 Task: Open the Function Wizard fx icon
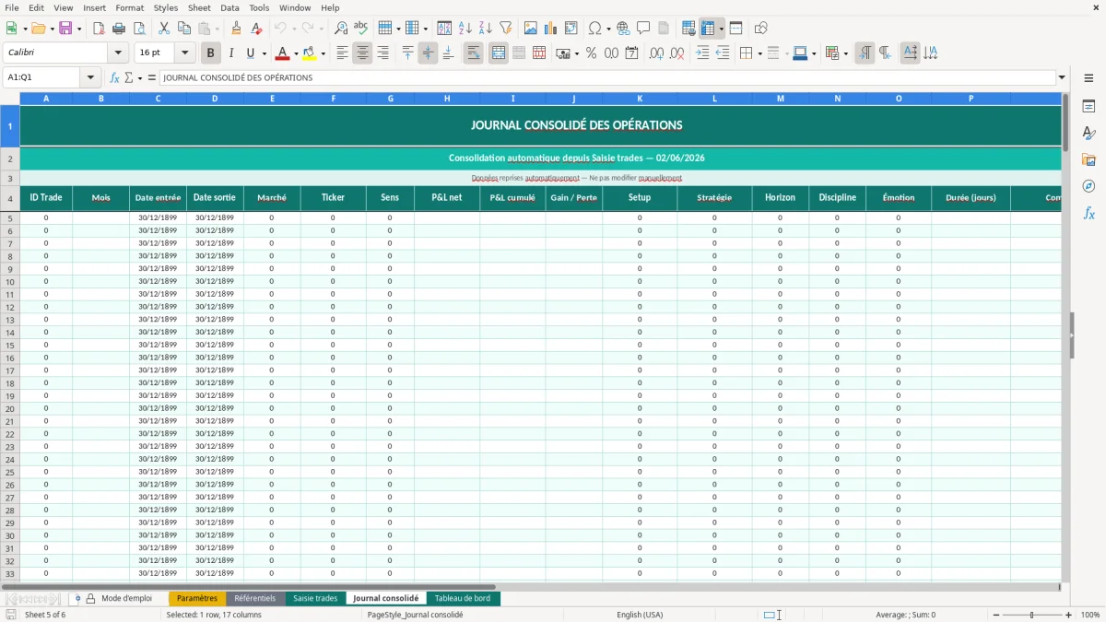pos(115,77)
